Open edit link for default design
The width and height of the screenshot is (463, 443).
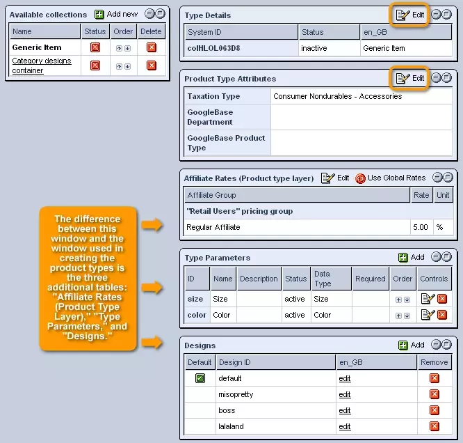coord(345,378)
